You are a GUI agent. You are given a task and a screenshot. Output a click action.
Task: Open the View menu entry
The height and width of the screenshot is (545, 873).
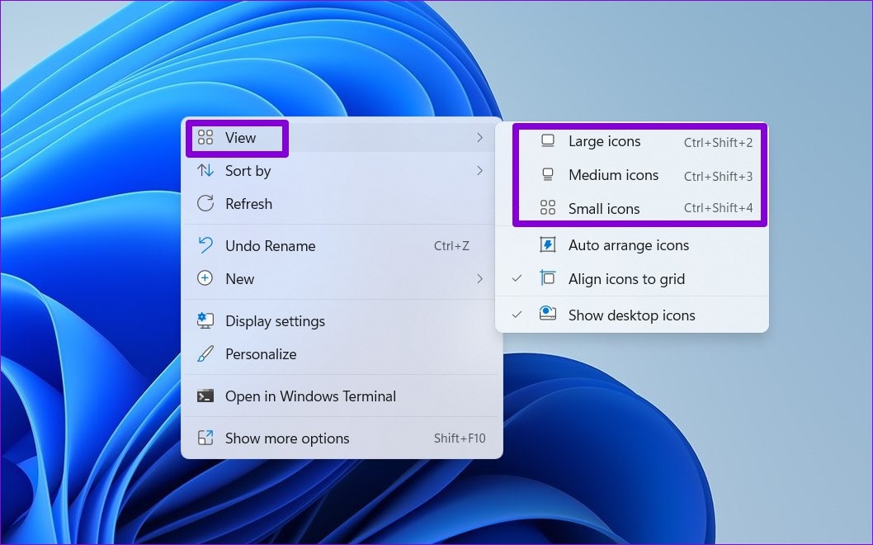(342, 138)
